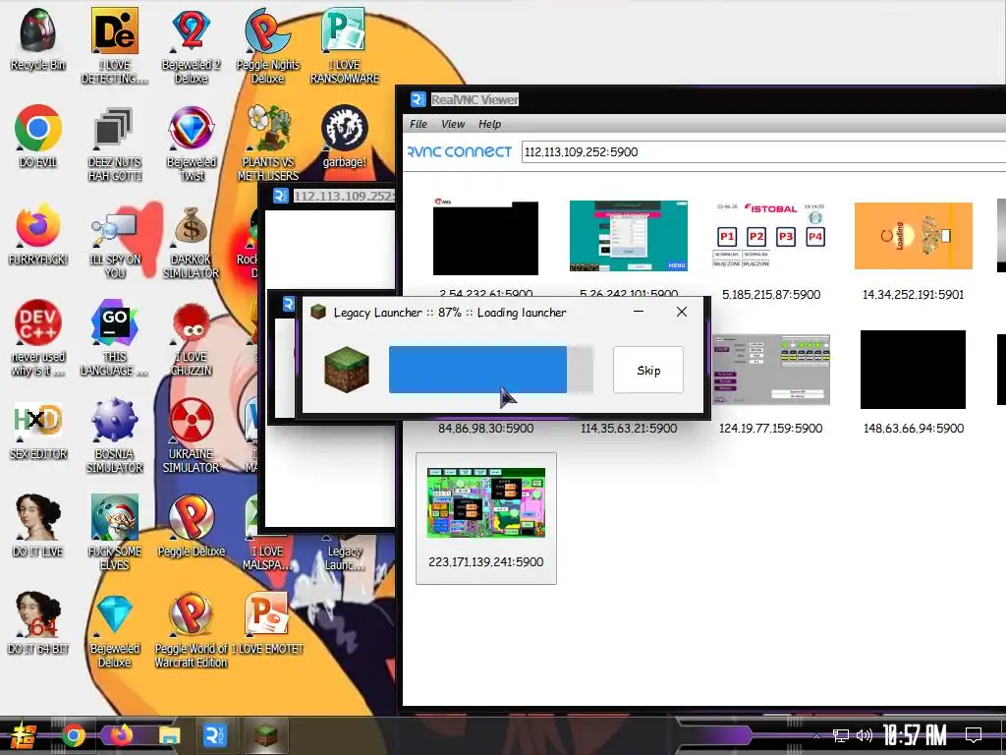The width and height of the screenshot is (1006, 755).
Task: Open the I LOVE EMOTET PowerPoint icon
Action: tap(267, 622)
